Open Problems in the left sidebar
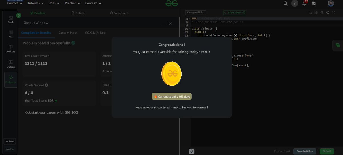 11,79
